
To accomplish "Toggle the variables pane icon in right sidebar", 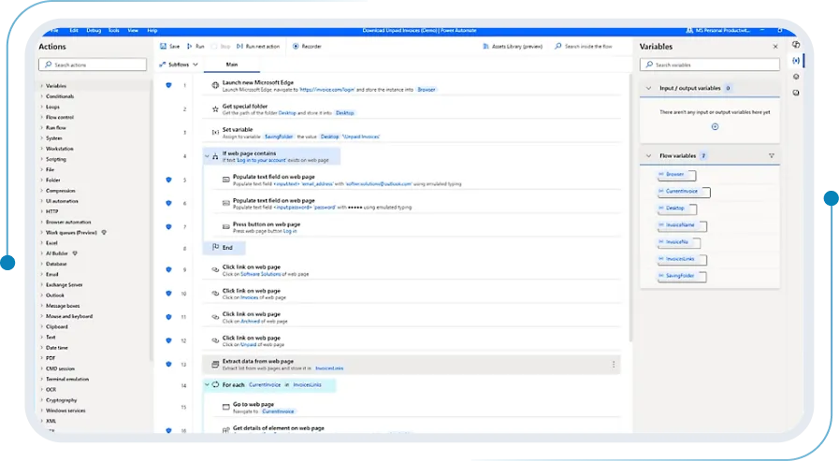I will point(796,61).
